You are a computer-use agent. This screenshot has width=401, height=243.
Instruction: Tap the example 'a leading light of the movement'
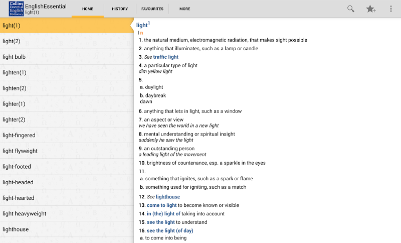[x=172, y=155]
